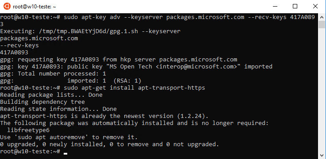Image resolution: width=326 pixels, height=159 pixels.
Task: Click the standalone --recv-keys output line
Action: [19, 45]
